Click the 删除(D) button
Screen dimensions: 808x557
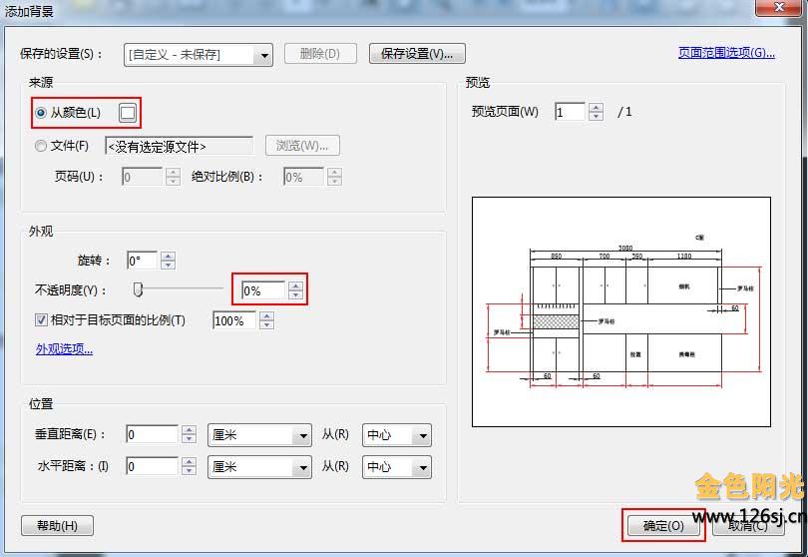320,54
